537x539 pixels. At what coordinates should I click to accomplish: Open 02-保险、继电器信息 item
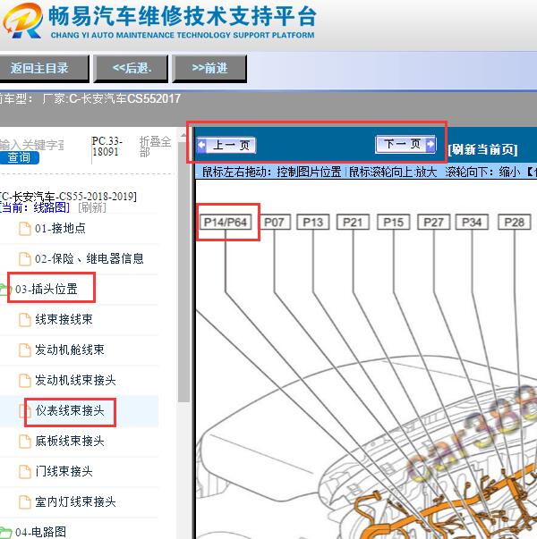[89, 258]
